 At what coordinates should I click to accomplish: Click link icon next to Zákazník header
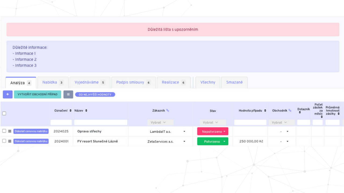(x=168, y=110)
